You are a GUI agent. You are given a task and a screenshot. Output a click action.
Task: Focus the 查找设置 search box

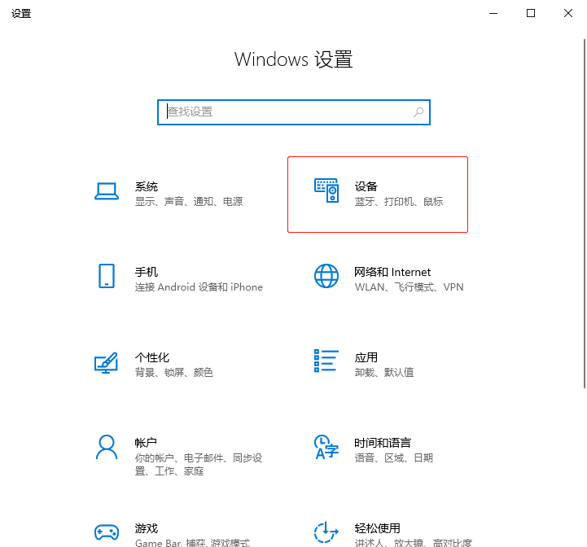[x=294, y=112]
